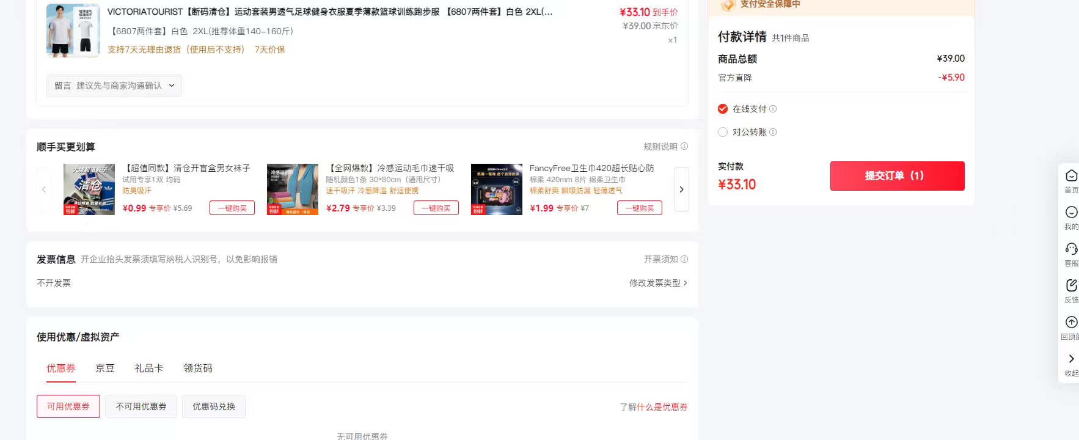Click info icon beside 规则说明
The height and width of the screenshot is (440, 1079).
[684, 147]
